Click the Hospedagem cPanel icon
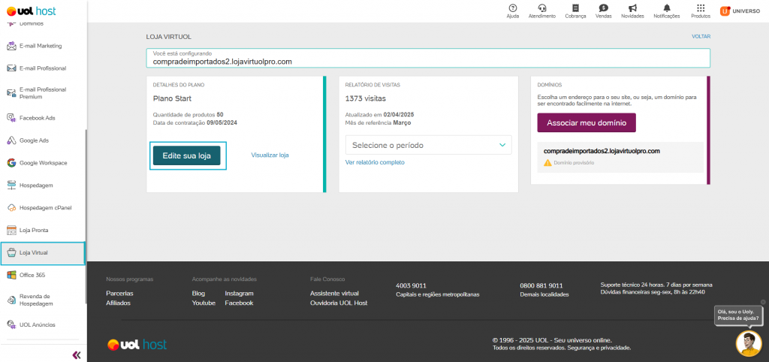Viewport: 769px width, 362px height. point(11,207)
